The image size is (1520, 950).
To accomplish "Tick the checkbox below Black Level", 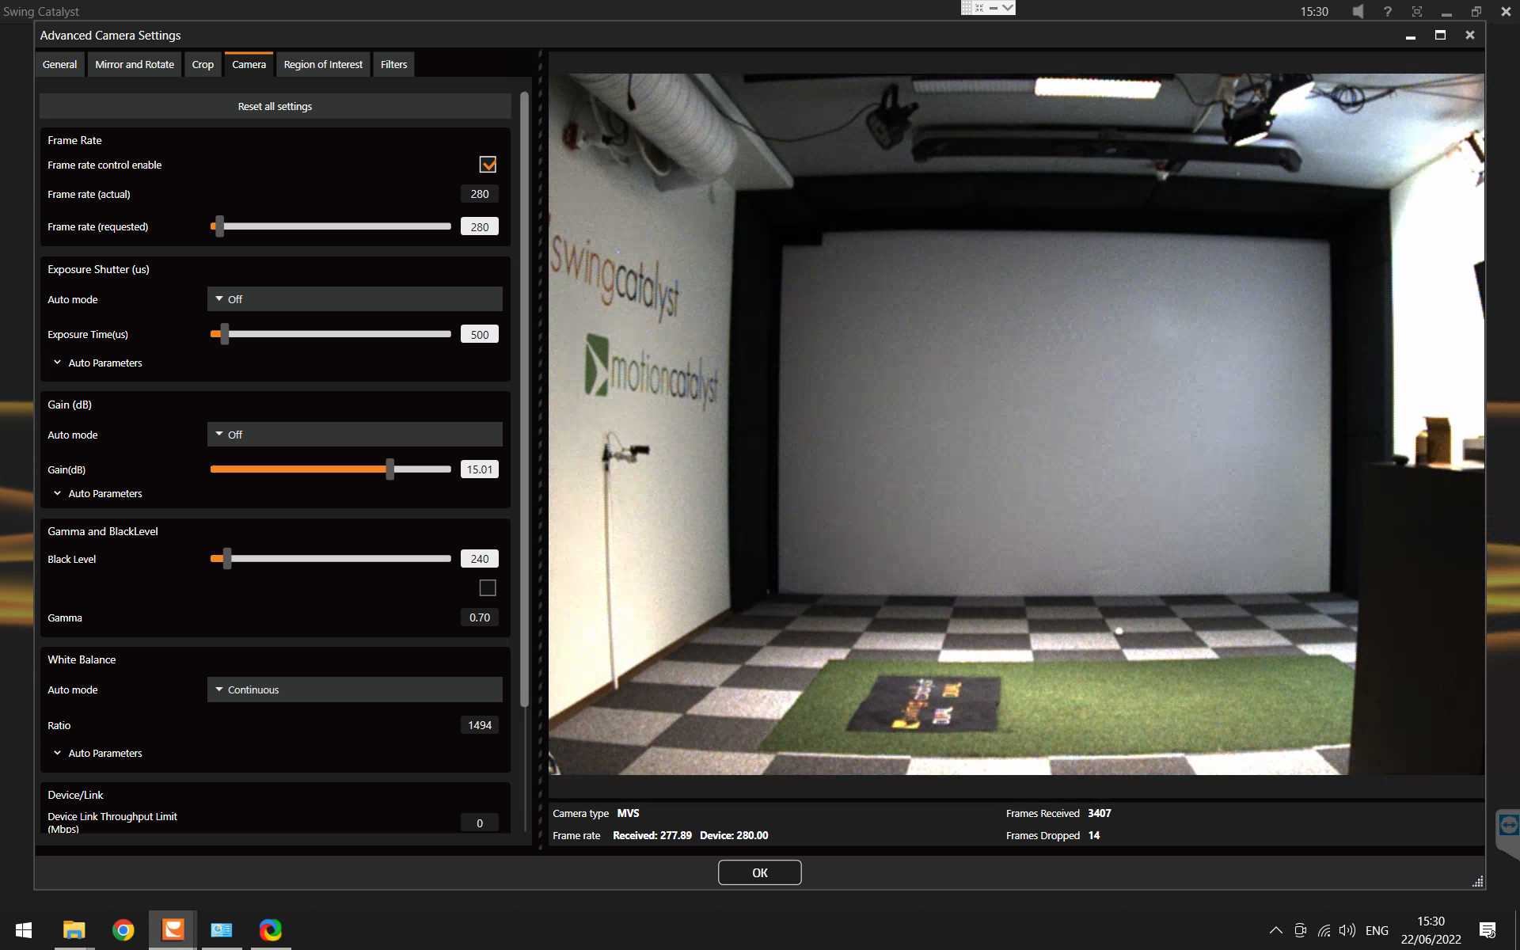I will click(x=488, y=587).
